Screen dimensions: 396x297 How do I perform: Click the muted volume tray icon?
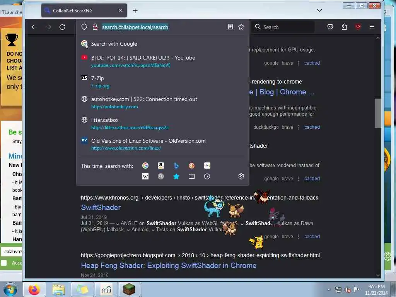point(348,290)
